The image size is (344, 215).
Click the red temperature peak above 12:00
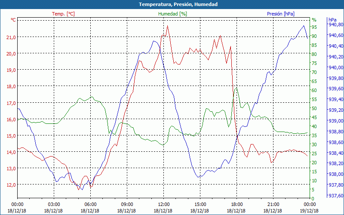tap(167, 26)
